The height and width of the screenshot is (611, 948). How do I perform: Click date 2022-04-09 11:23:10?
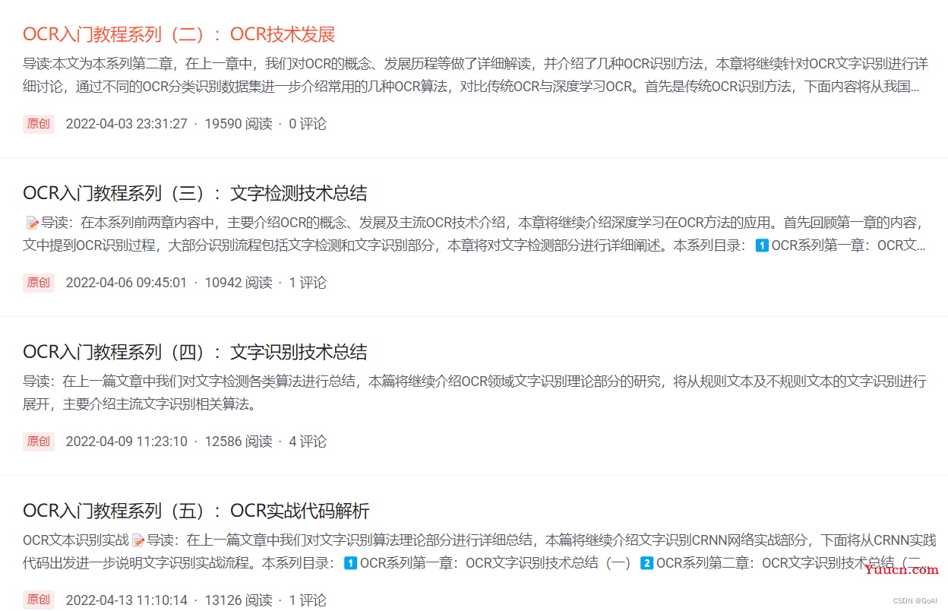click(127, 442)
